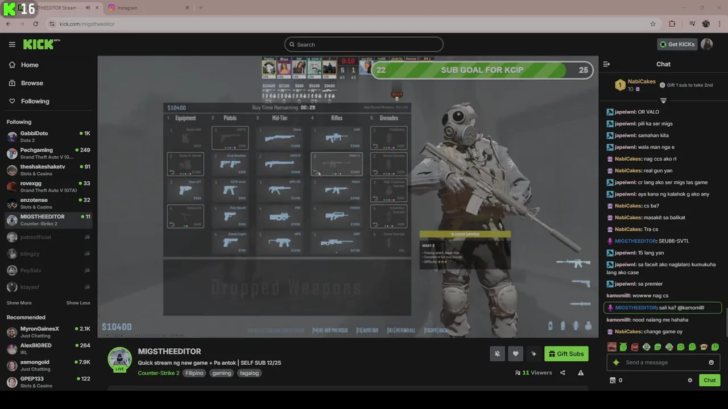Click the first emote in quick emote row

pos(612,347)
